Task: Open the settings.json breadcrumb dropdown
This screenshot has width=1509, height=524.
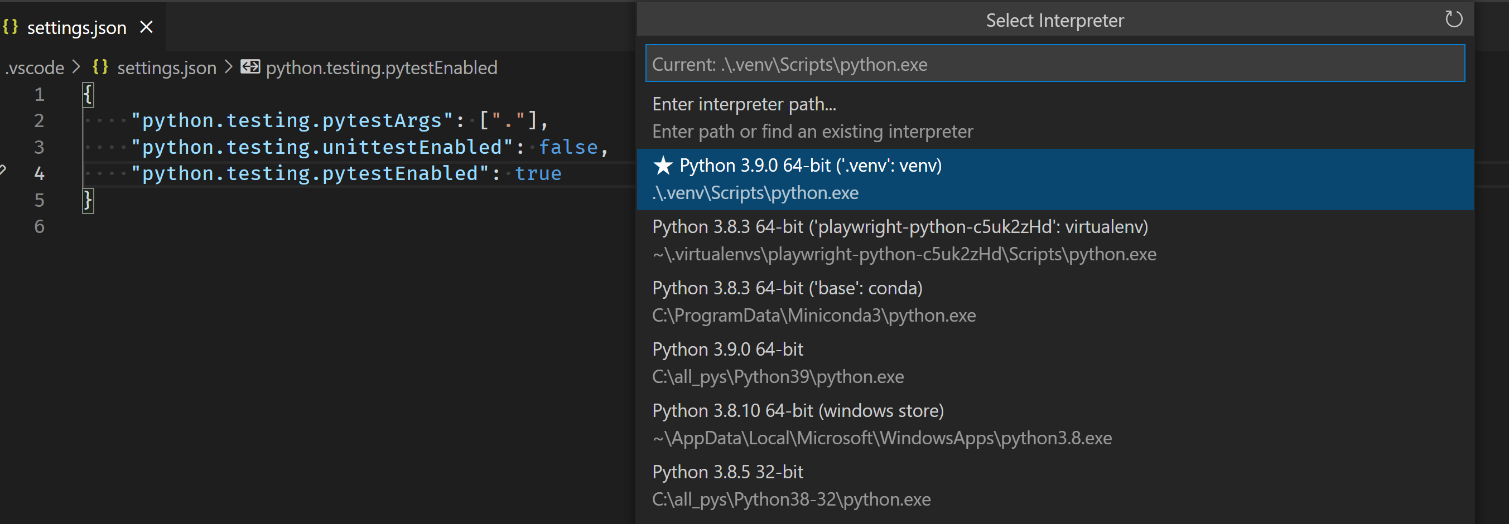Action: [x=166, y=68]
